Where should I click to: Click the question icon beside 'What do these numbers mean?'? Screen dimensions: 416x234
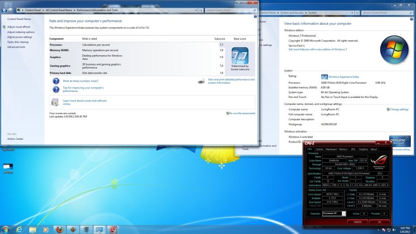click(56, 81)
